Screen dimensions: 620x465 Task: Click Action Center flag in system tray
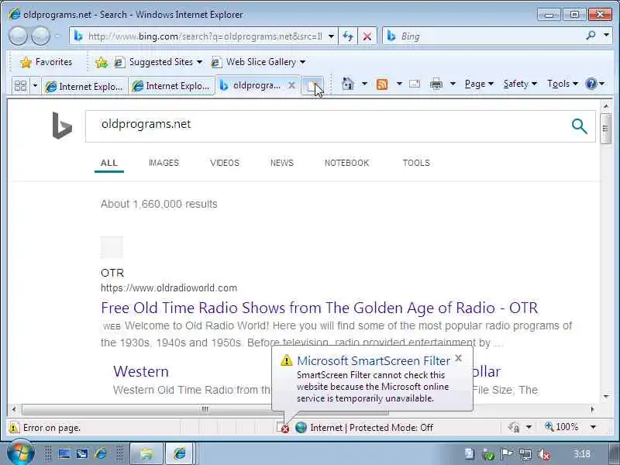pos(507,454)
